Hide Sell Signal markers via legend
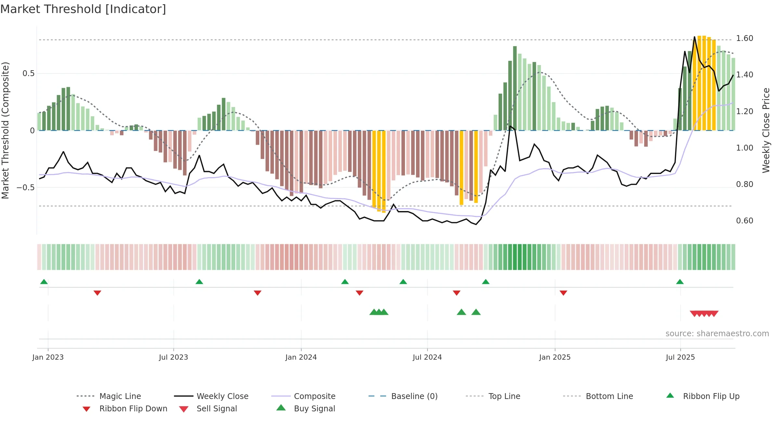 [208, 408]
